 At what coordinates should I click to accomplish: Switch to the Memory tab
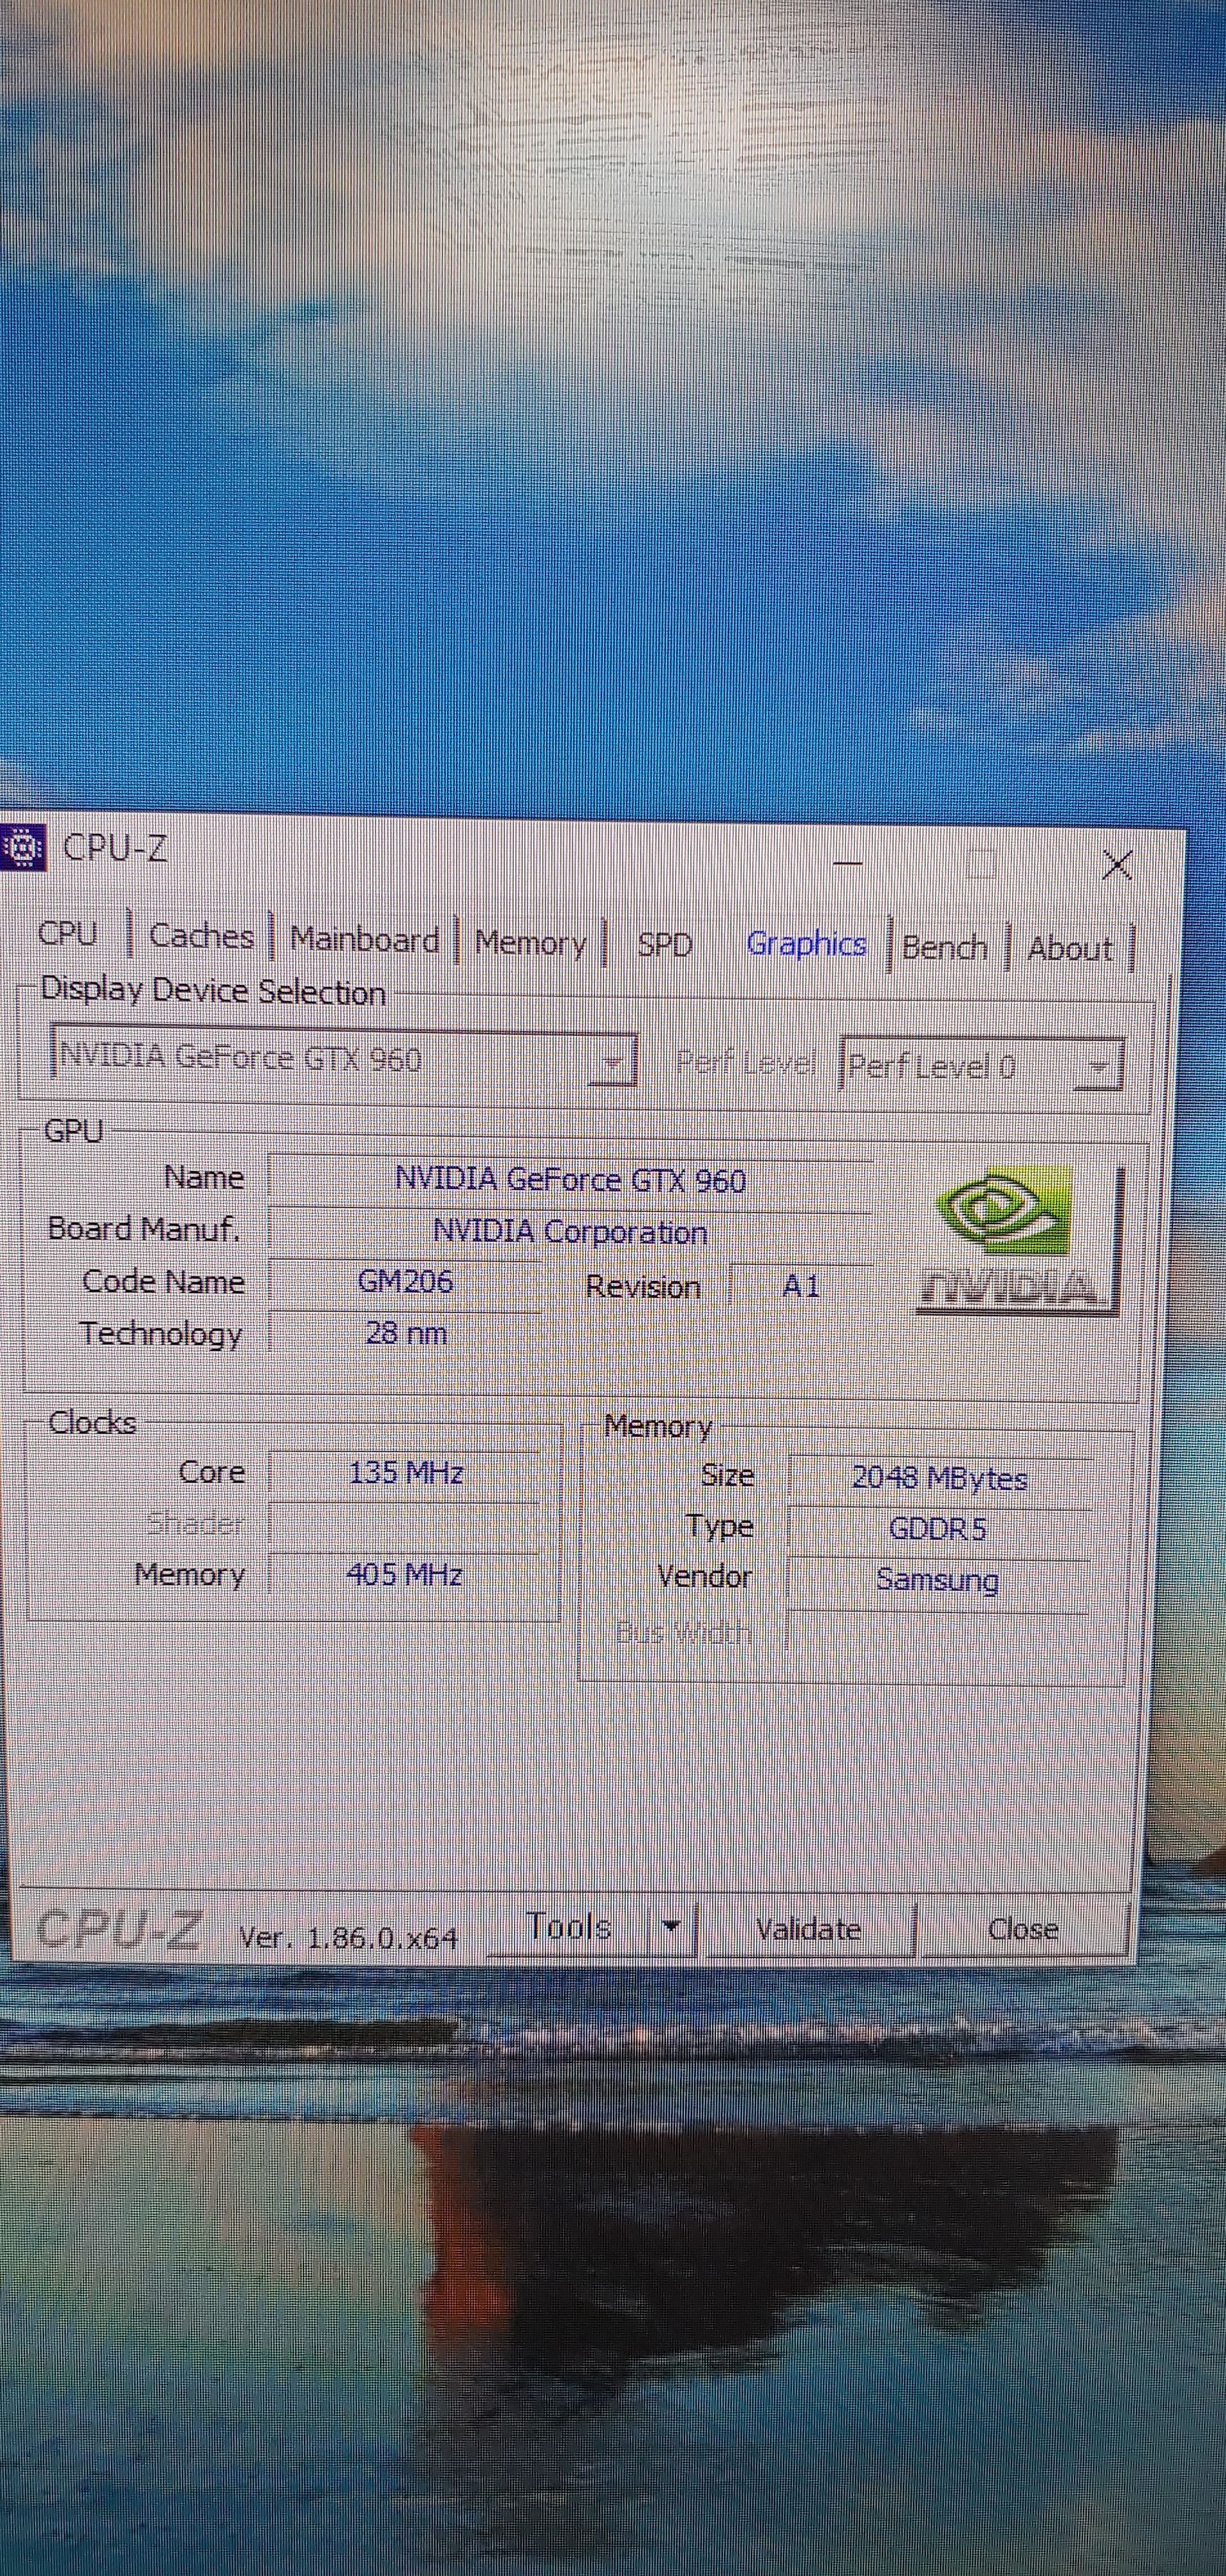[x=531, y=943]
